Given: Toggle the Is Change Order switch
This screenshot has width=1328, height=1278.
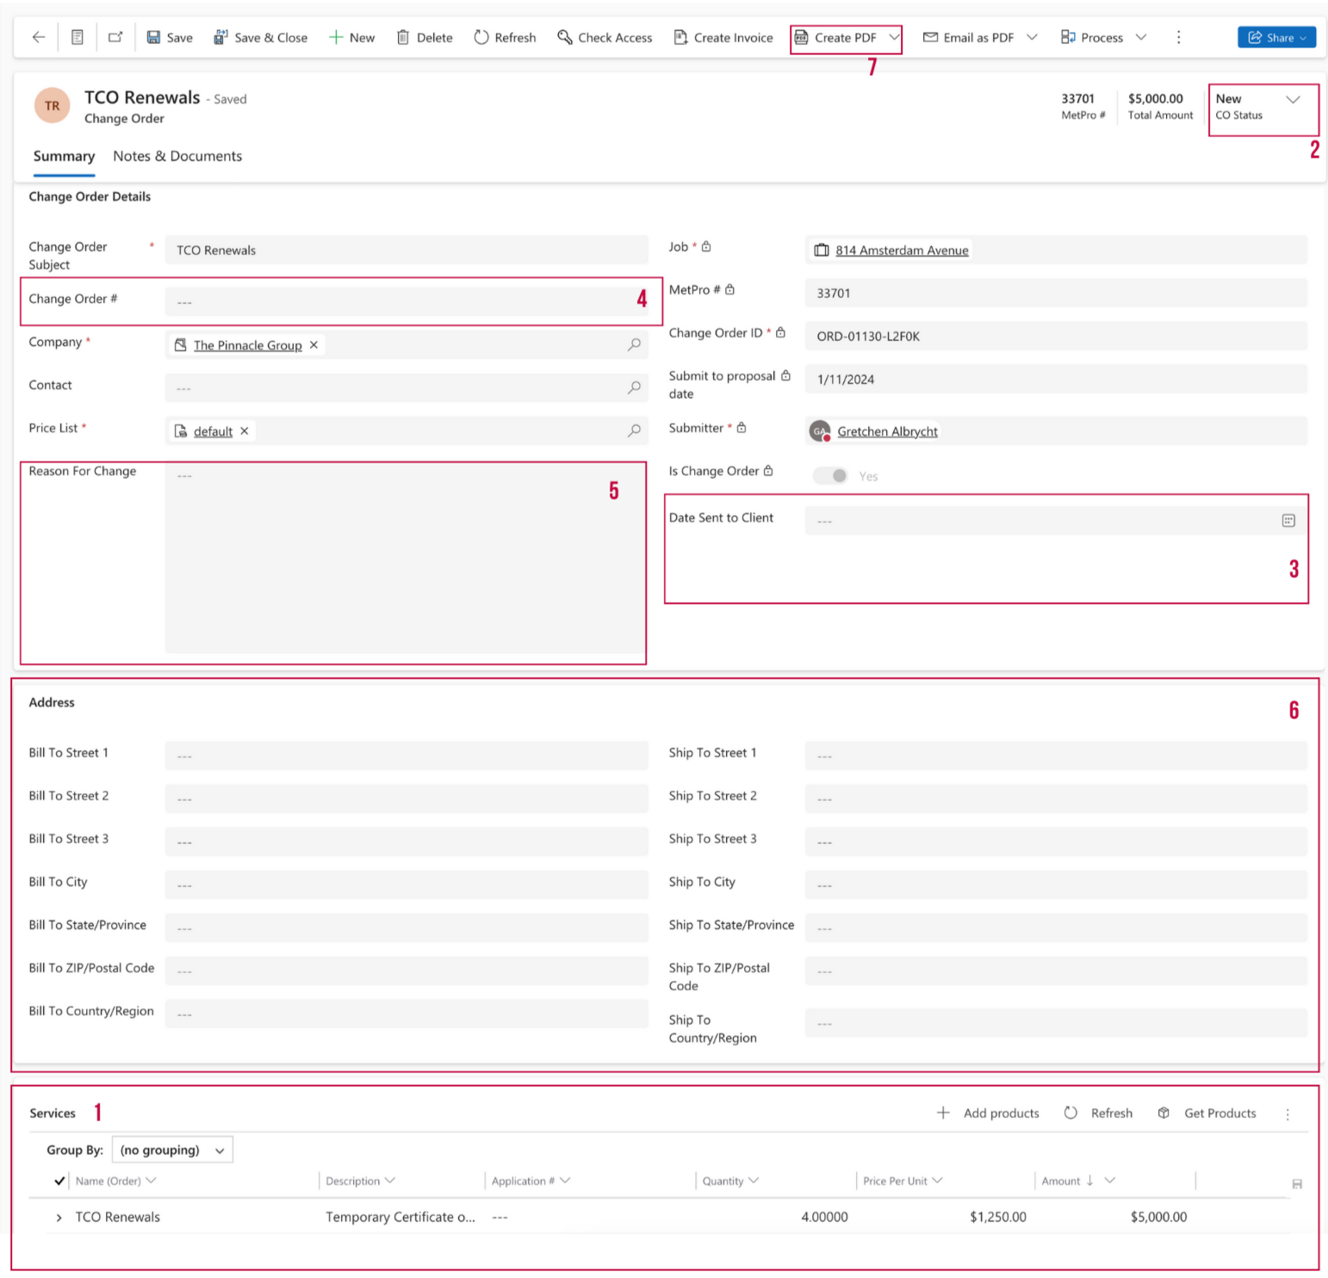Looking at the screenshot, I should [x=831, y=475].
